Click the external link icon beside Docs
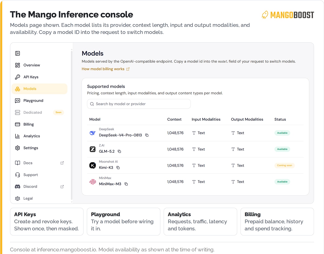Screen dimensions: 324x254 62,163
